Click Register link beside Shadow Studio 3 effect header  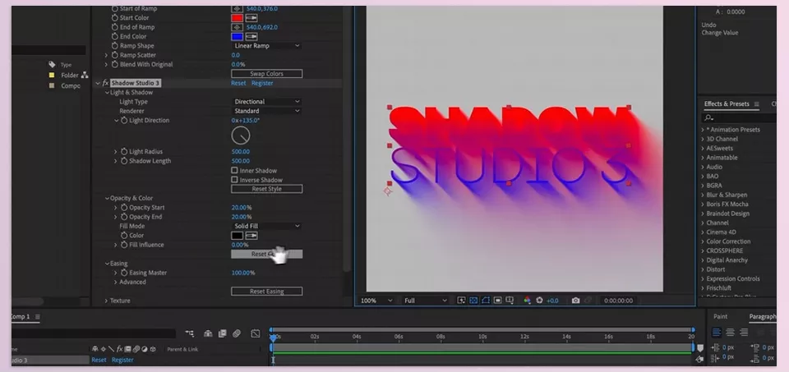(262, 83)
